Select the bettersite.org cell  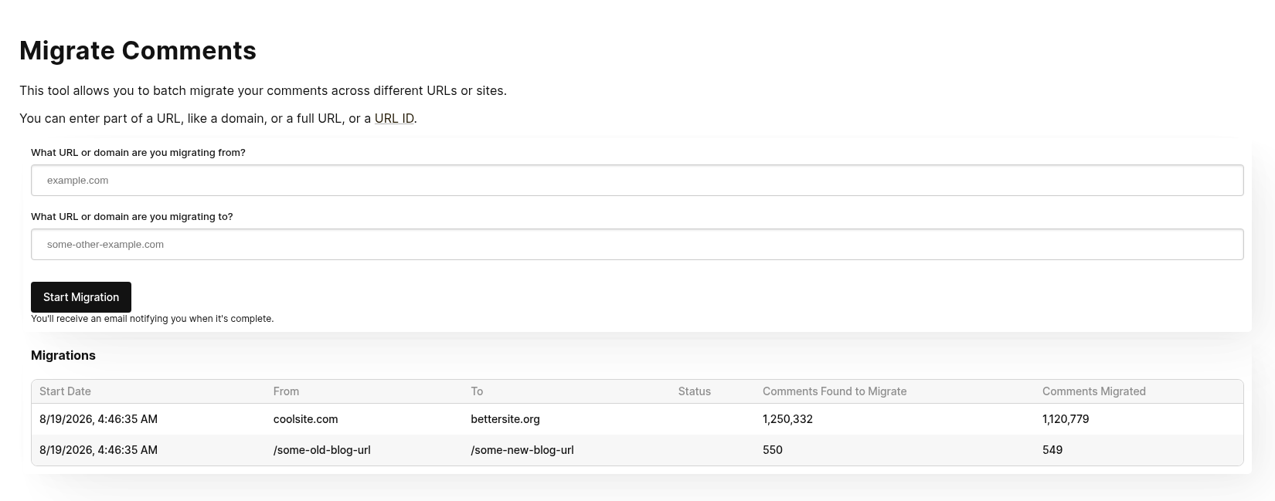(x=505, y=419)
